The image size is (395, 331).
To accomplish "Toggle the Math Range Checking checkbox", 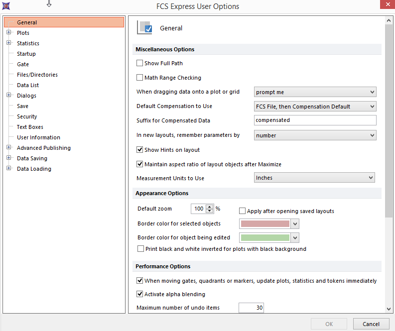I will (140, 78).
